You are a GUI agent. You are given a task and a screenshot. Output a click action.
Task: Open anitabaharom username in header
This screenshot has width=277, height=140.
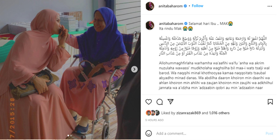coord(170,6)
